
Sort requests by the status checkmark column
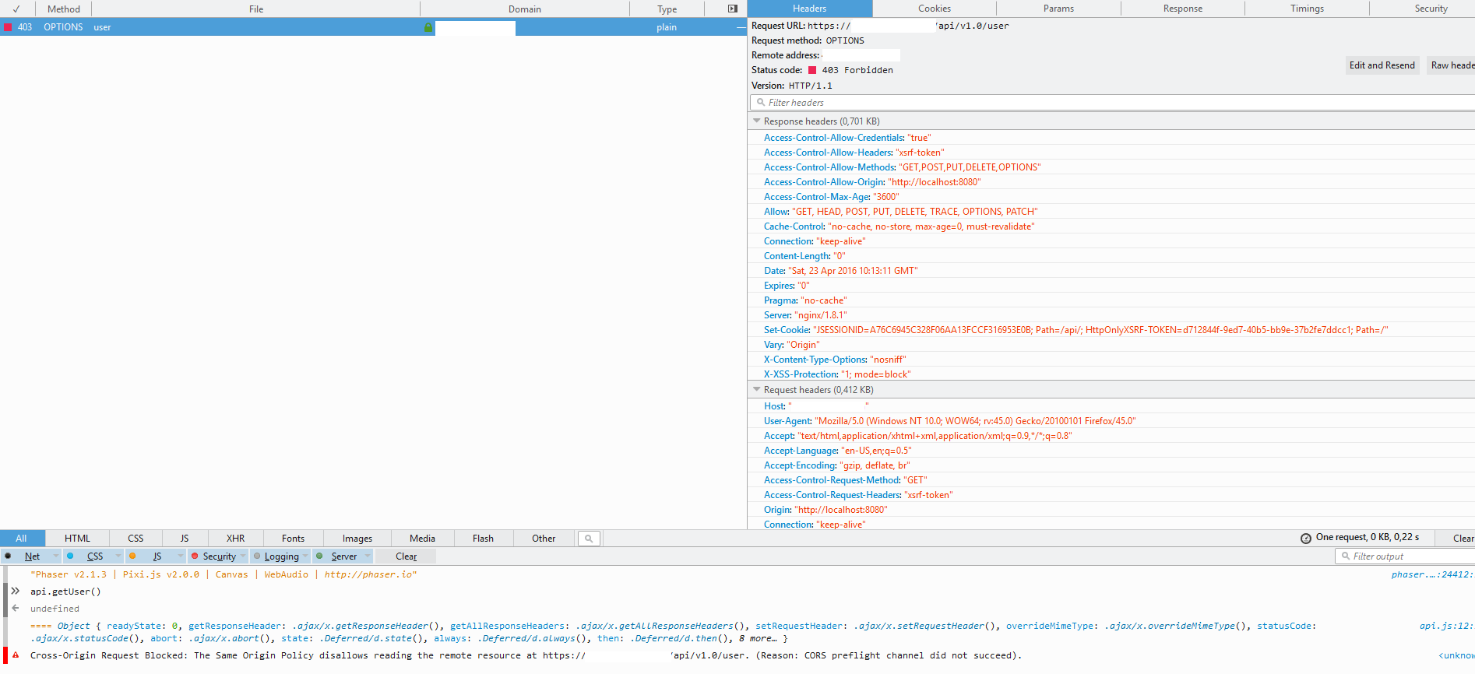16,9
